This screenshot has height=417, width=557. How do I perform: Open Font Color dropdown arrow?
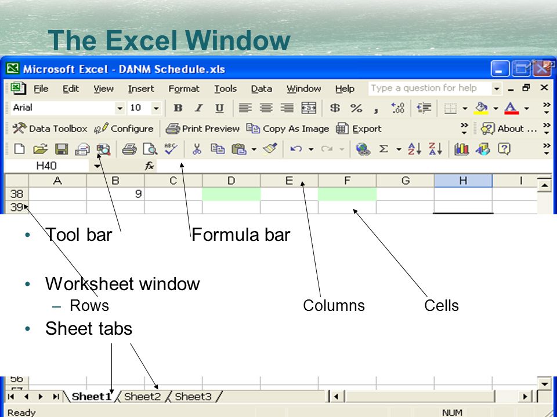point(526,108)
